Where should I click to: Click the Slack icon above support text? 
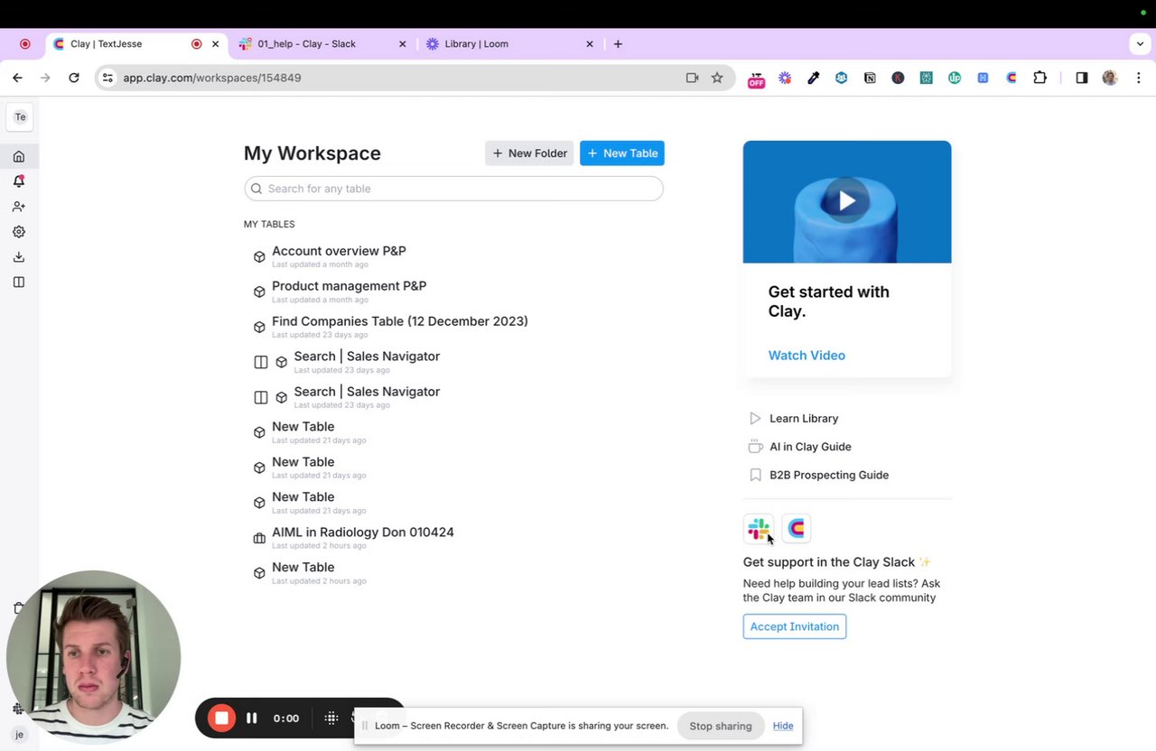point(759,528)
